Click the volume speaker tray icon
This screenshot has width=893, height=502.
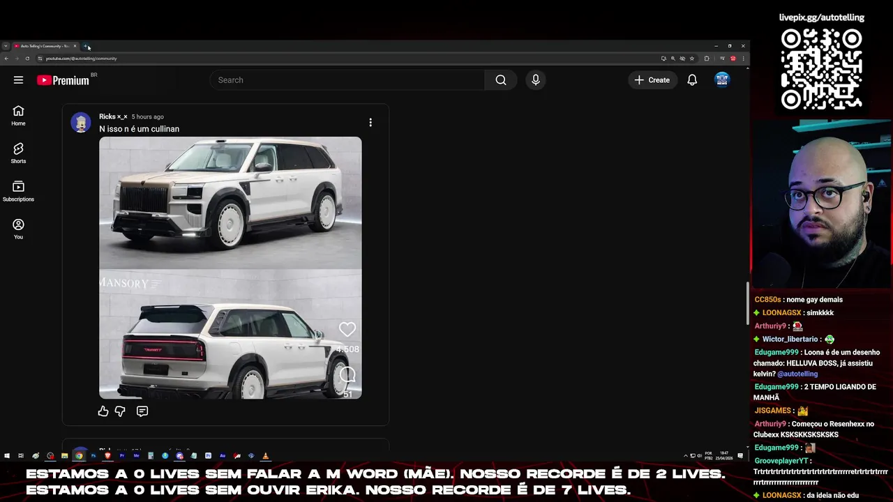pyautogui.click(x=700, y=456)
